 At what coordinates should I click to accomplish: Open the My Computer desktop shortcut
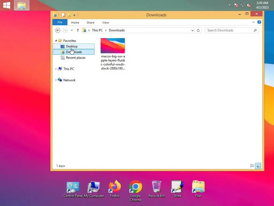click(x=94, y=190)
